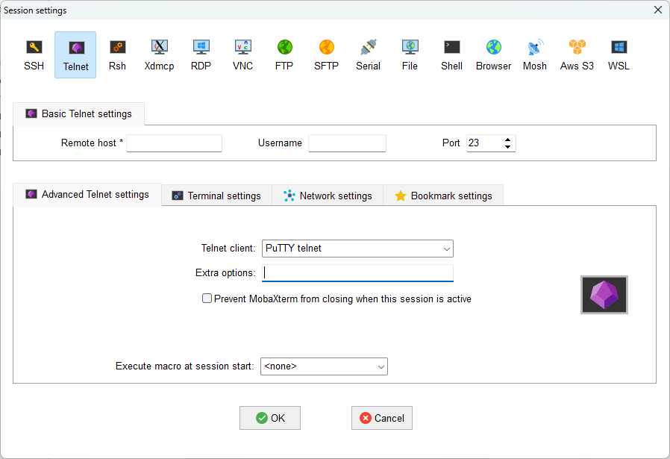Confirm with the OK button
This screenshot has height=459, width=670.
coord(270,418)
